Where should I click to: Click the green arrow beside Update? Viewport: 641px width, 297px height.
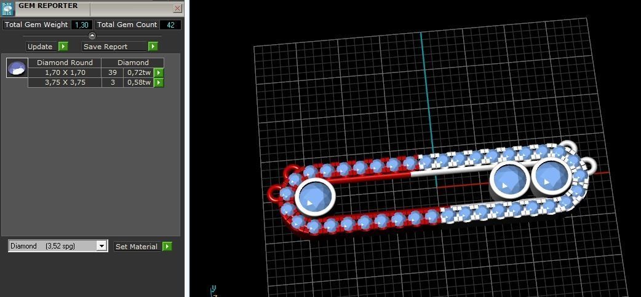tap(63, 46)
